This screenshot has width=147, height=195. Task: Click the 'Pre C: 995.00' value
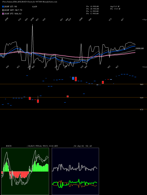click(92, 14)
